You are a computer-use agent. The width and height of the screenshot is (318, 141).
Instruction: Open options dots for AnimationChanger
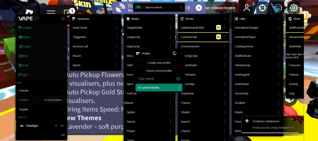(279, 28)
